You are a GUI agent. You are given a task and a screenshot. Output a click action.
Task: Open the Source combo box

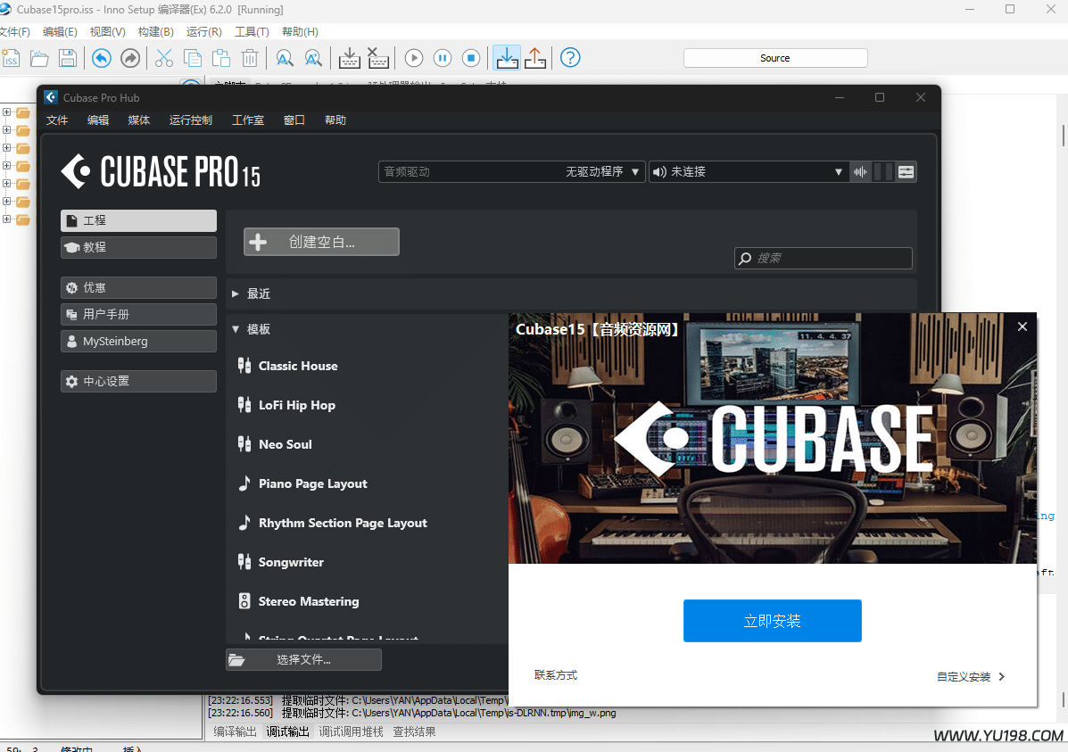coord(775,57)
